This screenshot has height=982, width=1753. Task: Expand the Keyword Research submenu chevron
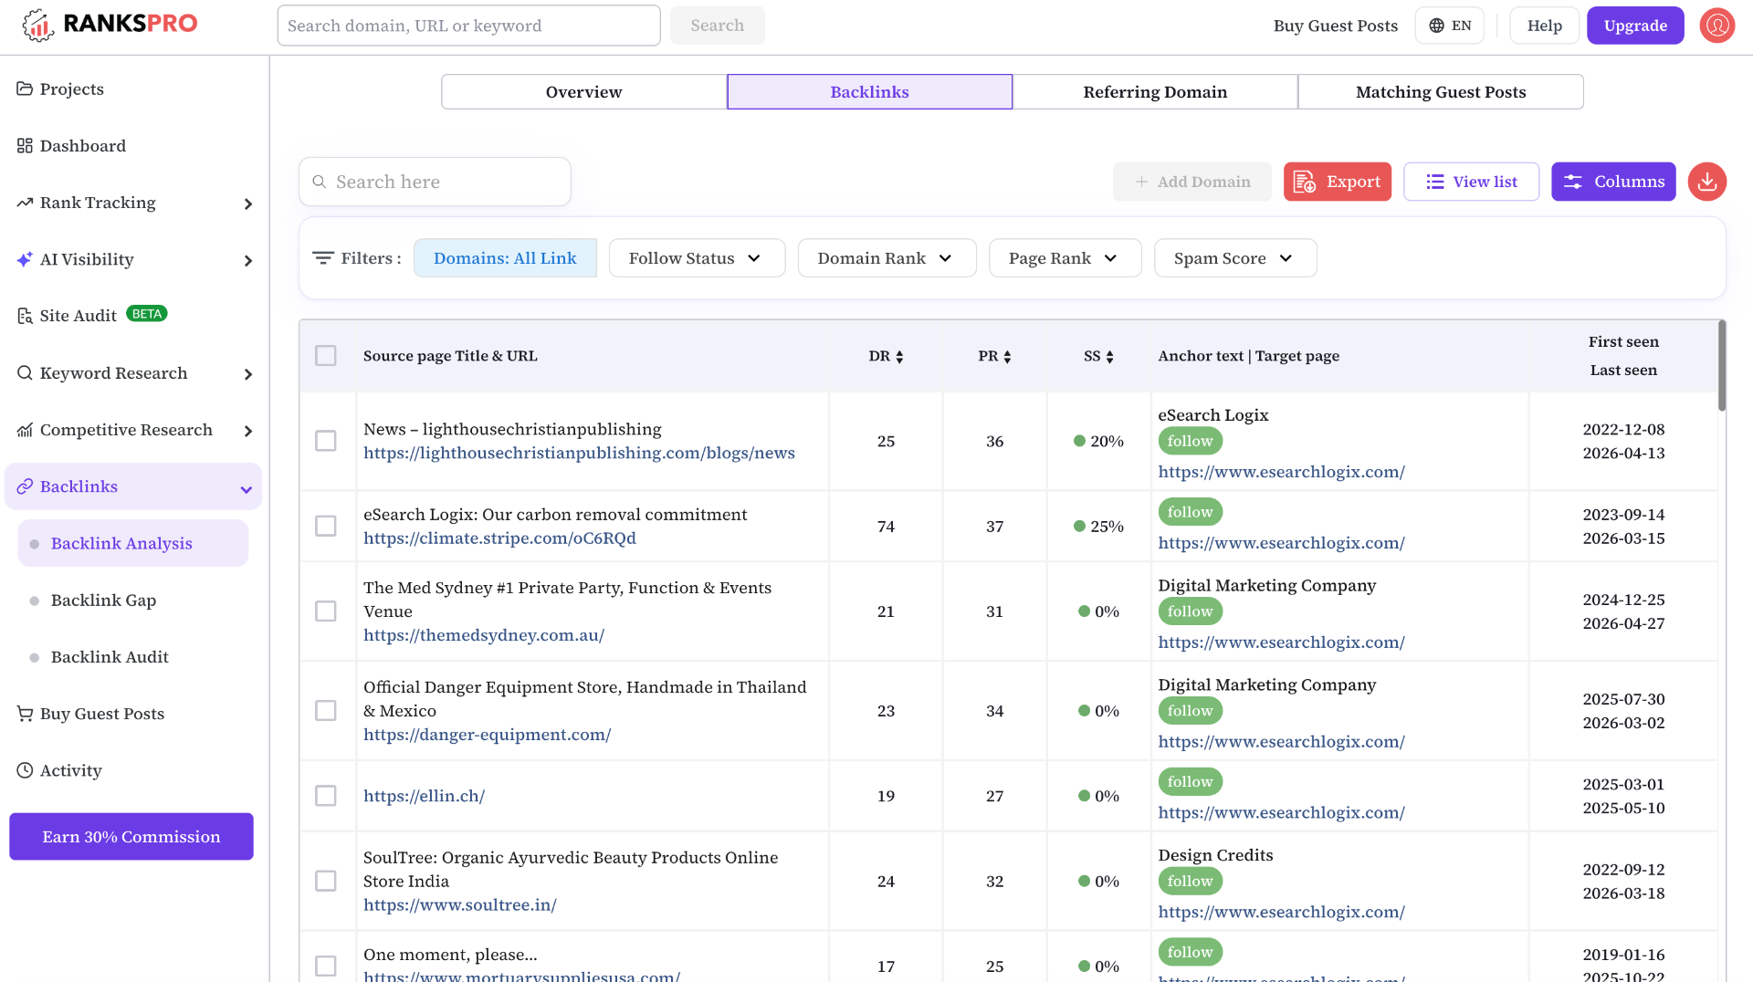[247, 374]
